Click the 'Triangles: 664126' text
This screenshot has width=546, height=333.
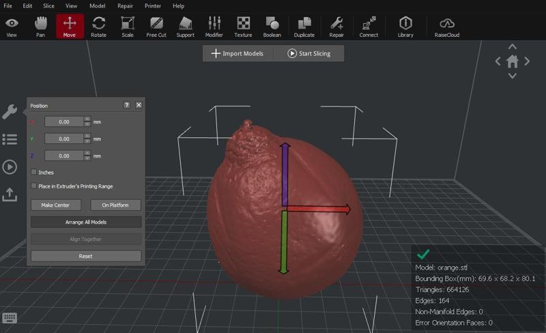pos(442,289)
